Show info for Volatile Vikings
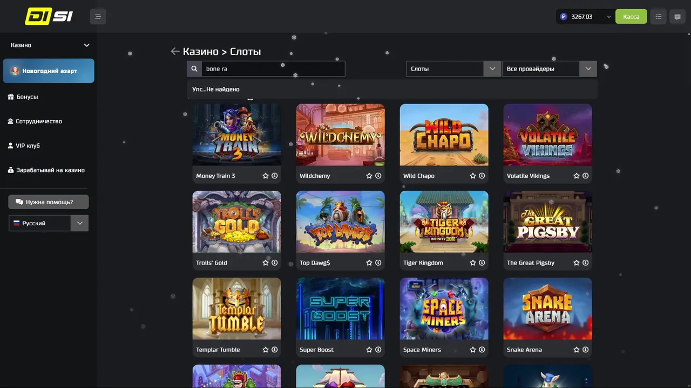691x388 pixels. [585, 176]
